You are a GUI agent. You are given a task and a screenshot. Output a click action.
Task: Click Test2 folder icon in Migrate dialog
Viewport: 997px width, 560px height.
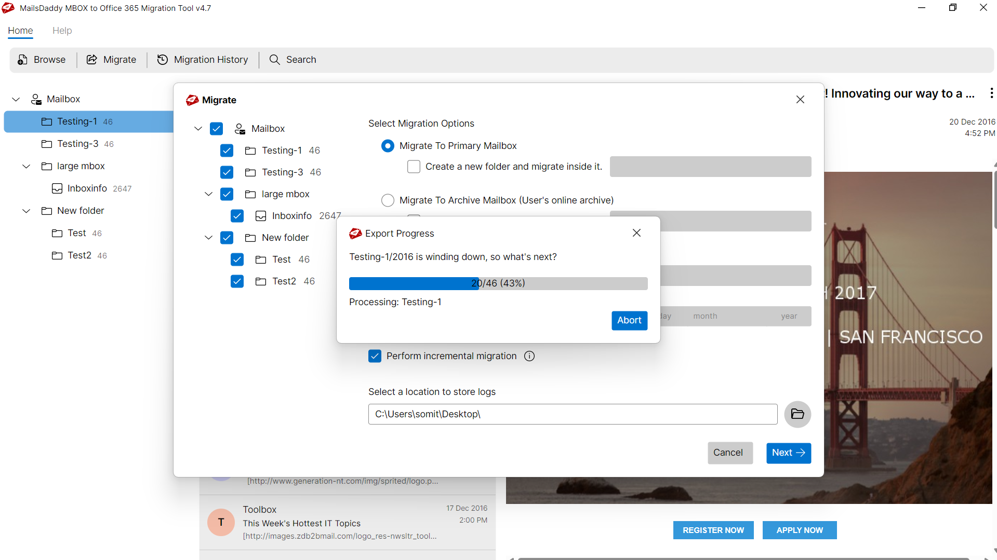(261, 281)
